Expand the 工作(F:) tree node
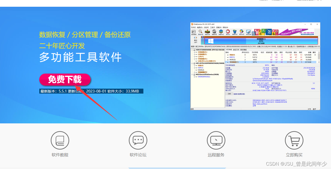Image resolution: width=331 pixels, height=169 pixels. 194,57
